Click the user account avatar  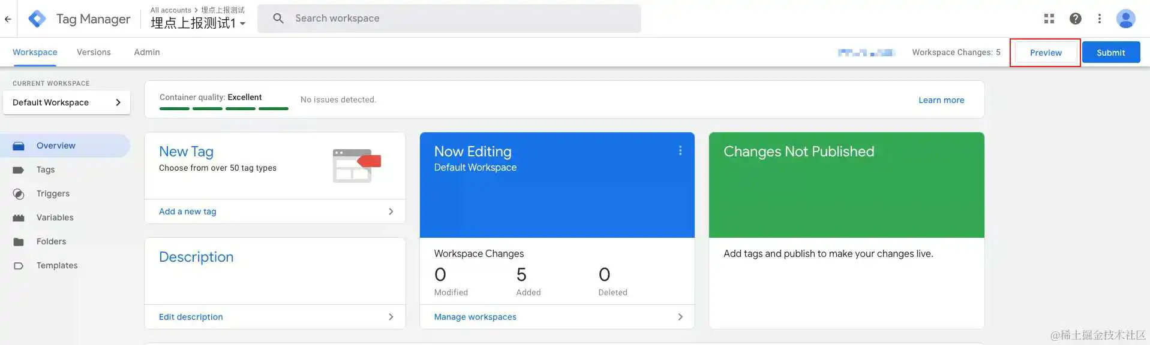coord(1126,19)
